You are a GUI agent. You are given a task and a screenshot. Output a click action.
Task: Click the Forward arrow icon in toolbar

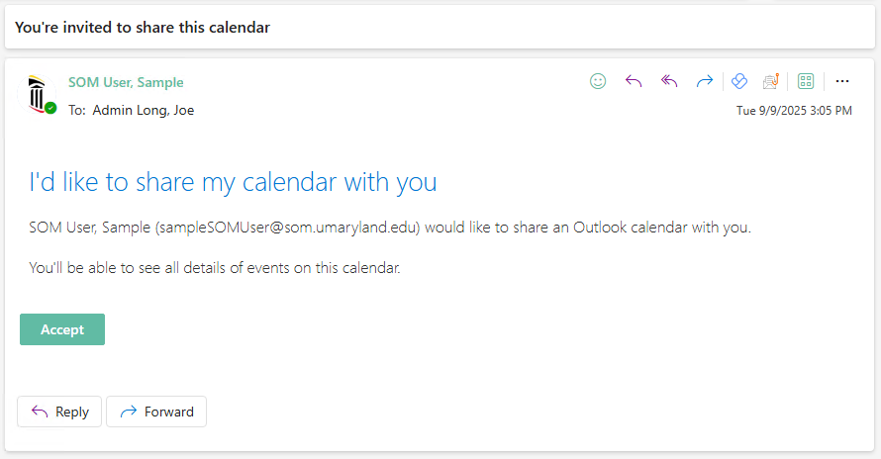coord(705,82)
